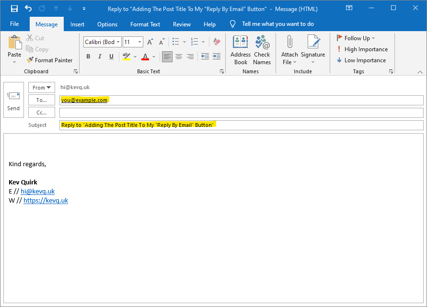Center align the email text
This screenshot has width=427, height=307.
(178, 57)
